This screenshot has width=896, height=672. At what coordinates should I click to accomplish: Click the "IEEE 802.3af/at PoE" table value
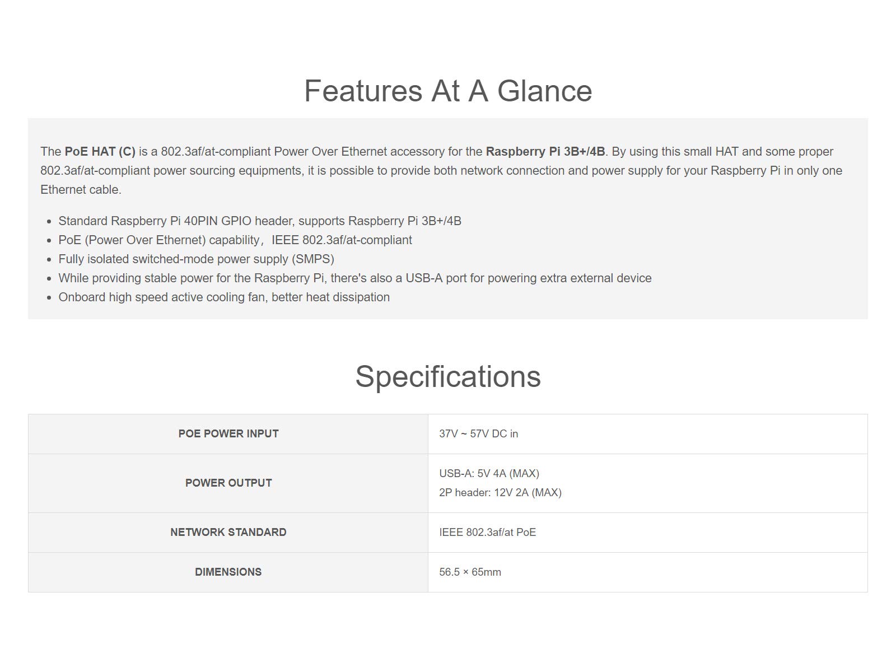(487, 533)
